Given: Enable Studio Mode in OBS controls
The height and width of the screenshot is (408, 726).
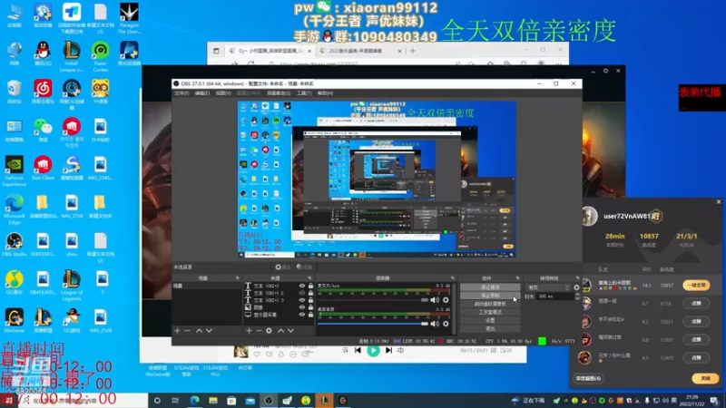Looking at the screenshot, I should coord(490,312).
